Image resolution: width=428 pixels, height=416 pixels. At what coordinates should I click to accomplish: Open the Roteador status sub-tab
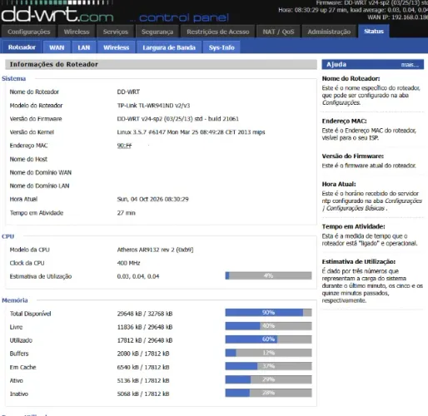click(22, 47)
